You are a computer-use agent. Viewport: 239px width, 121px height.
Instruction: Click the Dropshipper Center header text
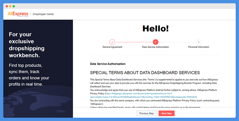pyautogui.click(x=43, y=14)
